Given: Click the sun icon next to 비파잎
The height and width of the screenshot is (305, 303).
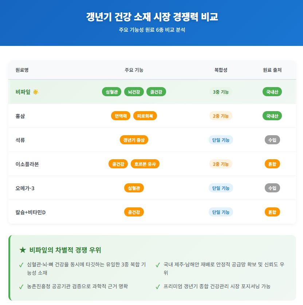Looking at the screenshot, I should coord(36,92).
